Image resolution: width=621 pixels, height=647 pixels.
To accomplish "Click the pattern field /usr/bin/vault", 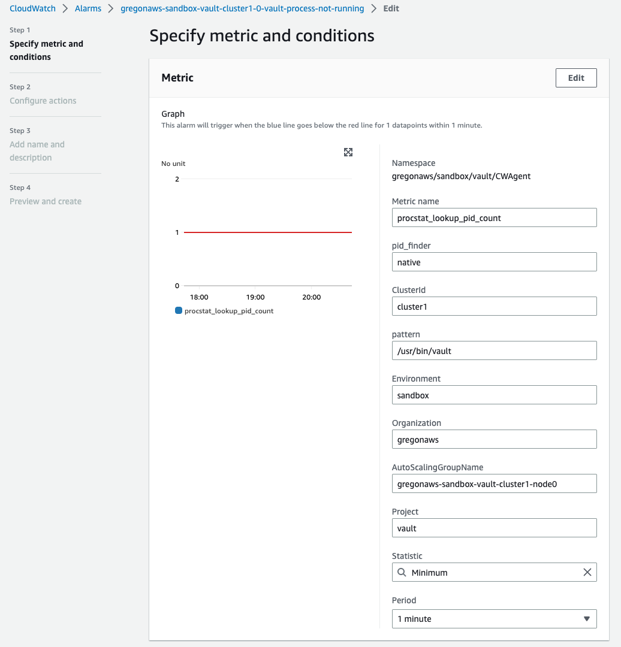I will [494, 351].
